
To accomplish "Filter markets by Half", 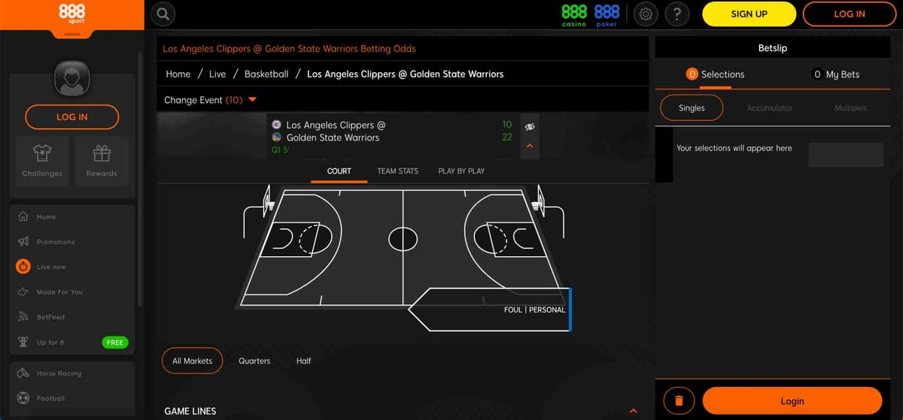I will 304,361.
